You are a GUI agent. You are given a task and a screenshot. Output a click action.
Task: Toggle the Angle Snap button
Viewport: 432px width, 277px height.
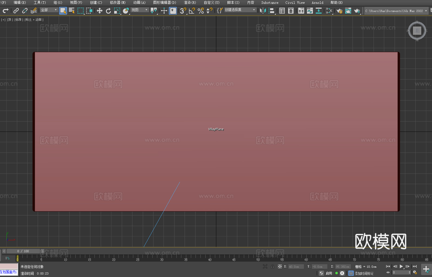tap(192, 11)
